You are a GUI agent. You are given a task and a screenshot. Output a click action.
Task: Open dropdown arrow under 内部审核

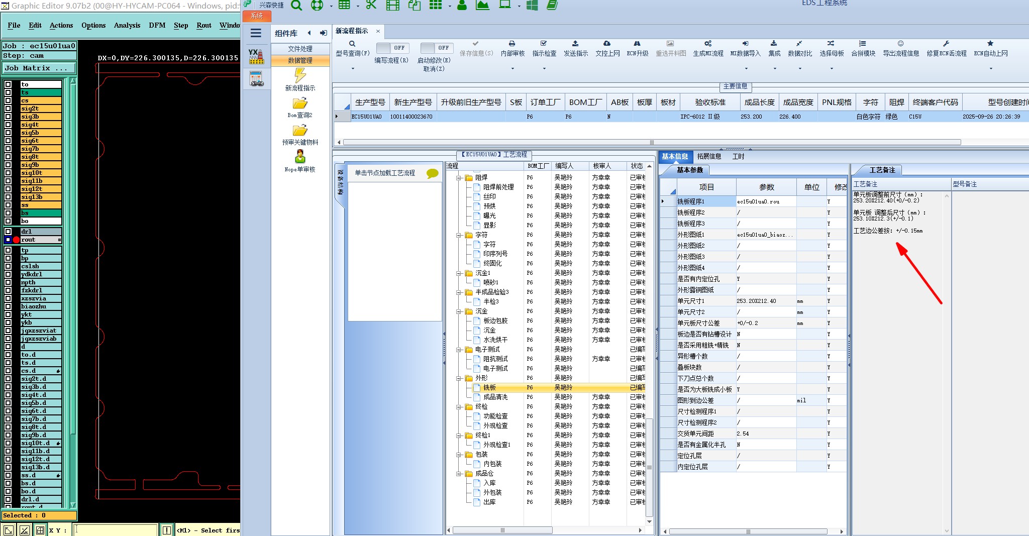512,69
